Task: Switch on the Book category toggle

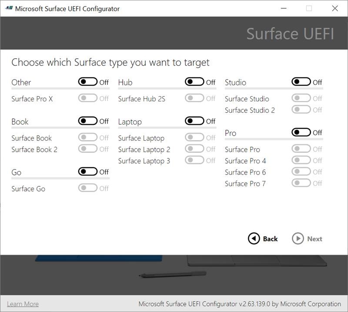Action: pos(88,121)
